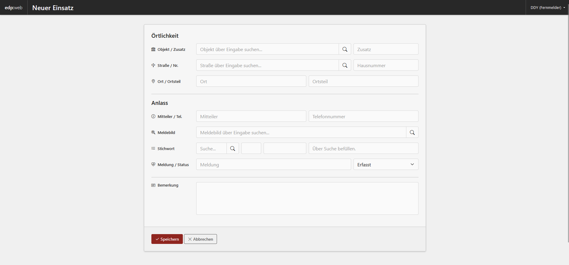
Task: Click the location pin icon beside Ort / Ortsteil
Action: (153, 81)
